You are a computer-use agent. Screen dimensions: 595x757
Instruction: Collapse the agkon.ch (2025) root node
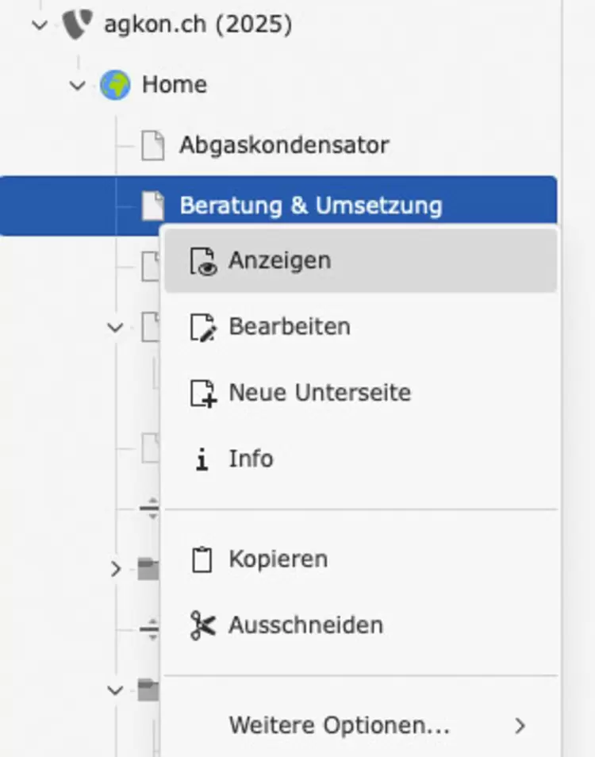pos(40,25)
